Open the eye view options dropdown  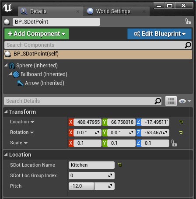tap(185, 101)
